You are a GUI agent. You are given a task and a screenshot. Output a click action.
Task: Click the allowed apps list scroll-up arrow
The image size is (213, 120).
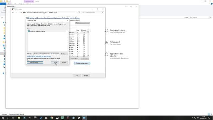click(88, 30)
